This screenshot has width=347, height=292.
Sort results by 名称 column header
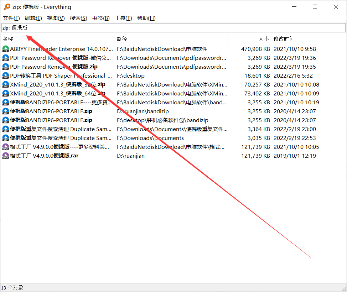click(x=58, y=39)
